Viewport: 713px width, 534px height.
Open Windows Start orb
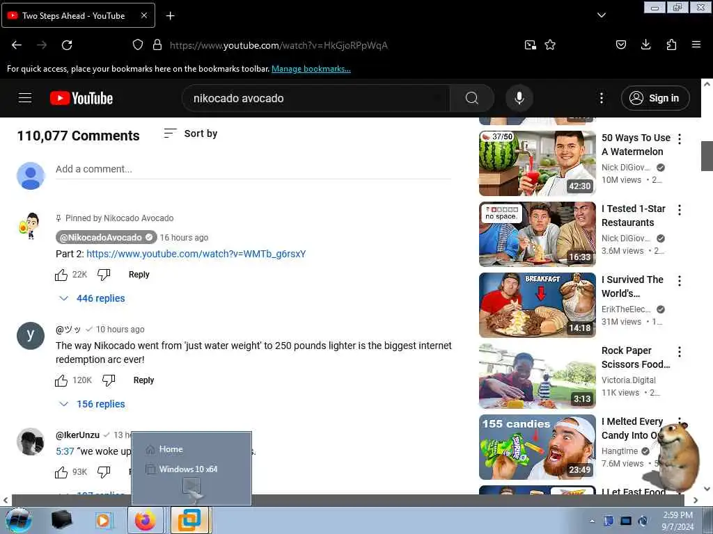coord(19,520)
